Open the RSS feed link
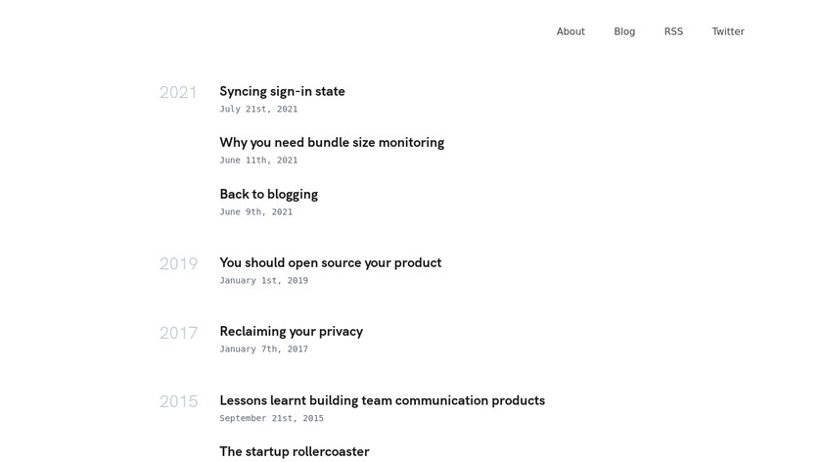Image resolution: width=822 pixels, height=462 pixels. click(x=673, y=31)
